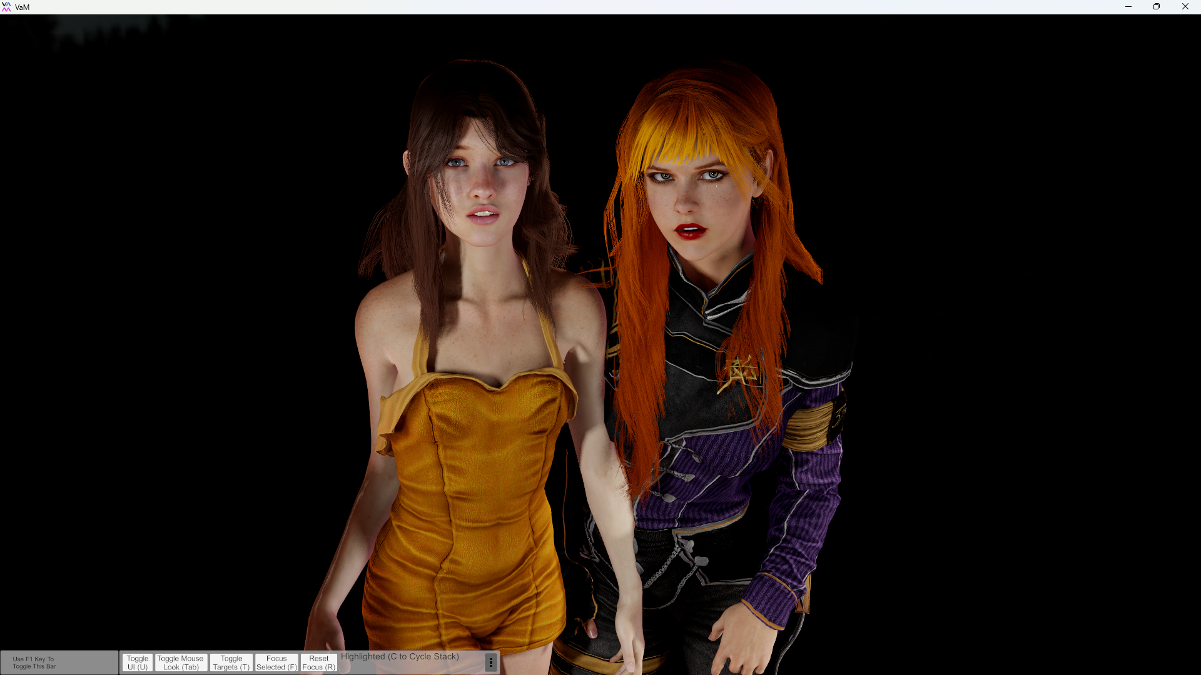Toggle the UI with Toggle UI (U)
This screenshot has width=1201, height=675.
[x=138, y=662]
